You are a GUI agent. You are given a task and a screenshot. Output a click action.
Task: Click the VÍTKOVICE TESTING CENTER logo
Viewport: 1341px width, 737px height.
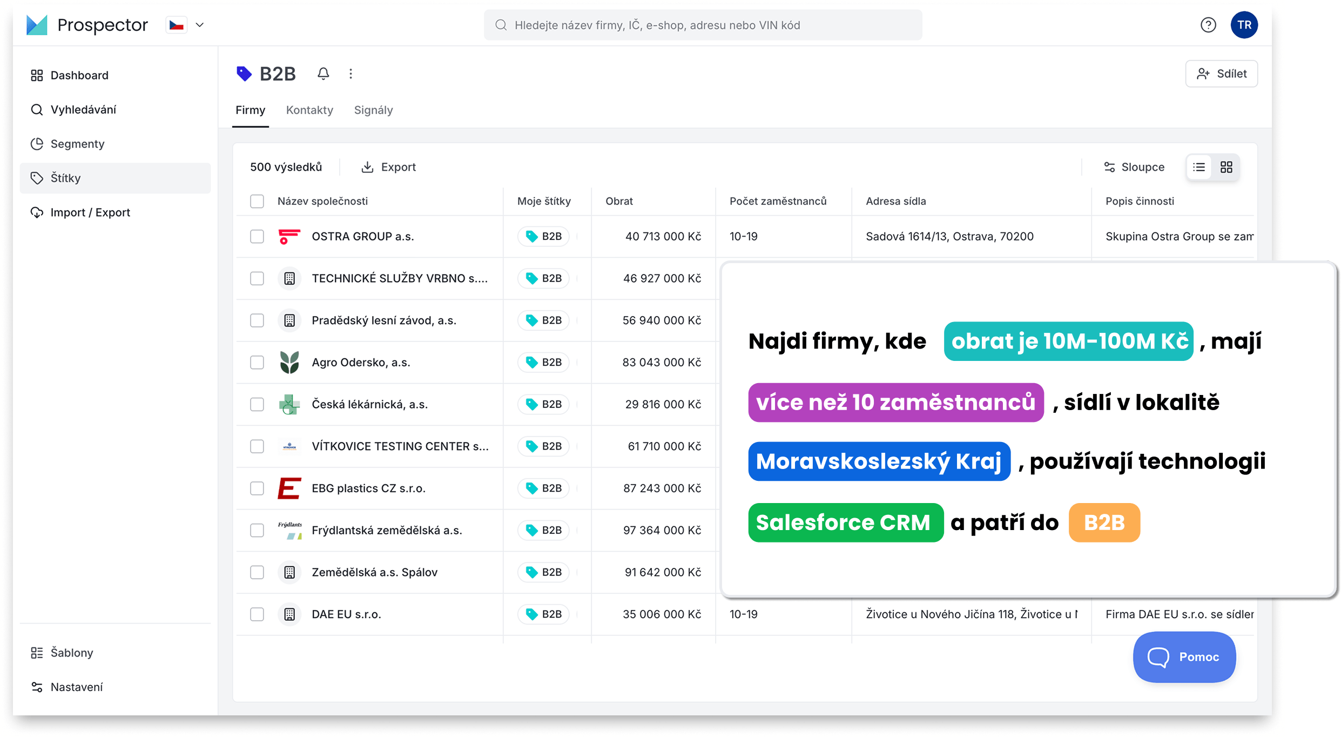point(289,446)
